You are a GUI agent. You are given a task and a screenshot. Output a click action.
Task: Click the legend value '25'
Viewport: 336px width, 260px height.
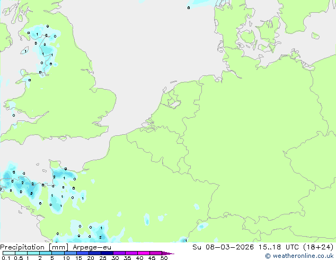click(x=103, y=258)
